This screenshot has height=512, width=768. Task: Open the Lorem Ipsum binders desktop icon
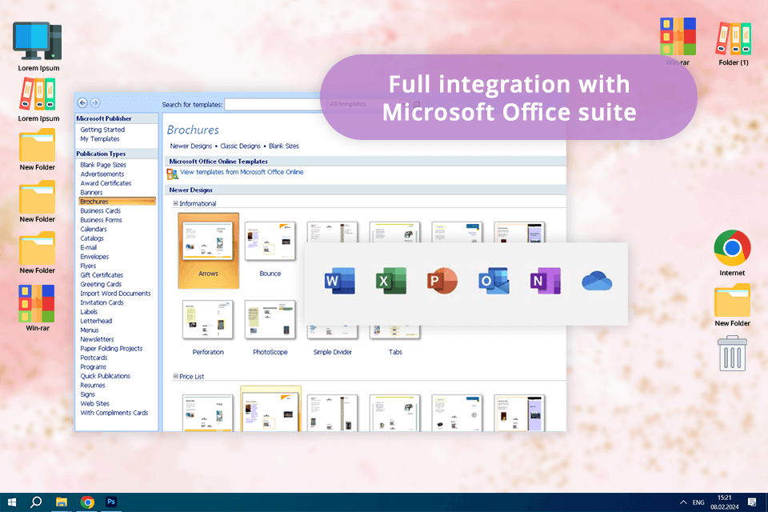coord(38,94)
